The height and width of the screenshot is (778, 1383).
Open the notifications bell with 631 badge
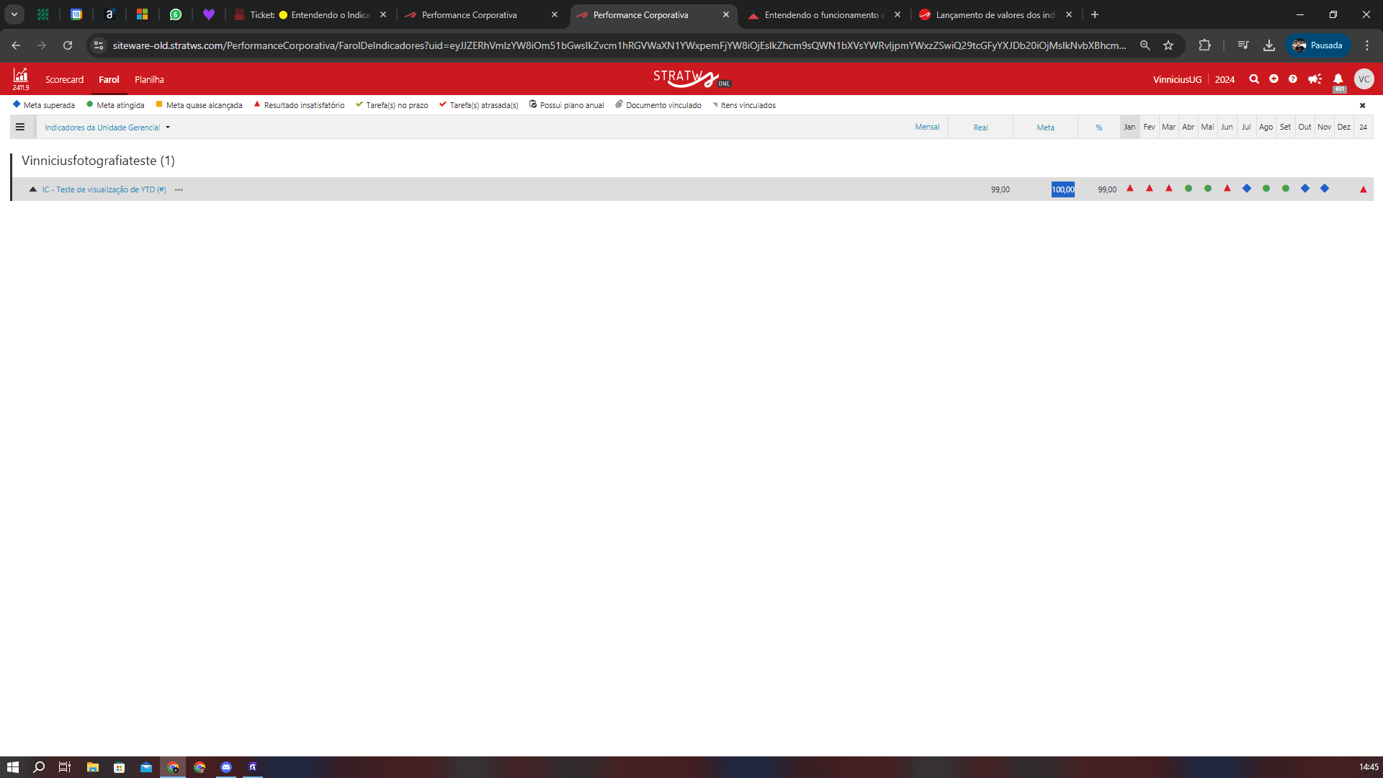pyautogui.click(x=1338, y=81)
